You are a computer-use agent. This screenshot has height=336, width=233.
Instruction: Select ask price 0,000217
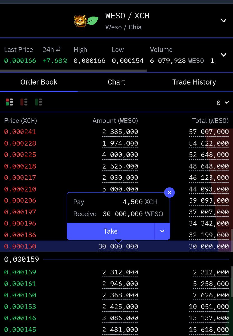(20, 178)
